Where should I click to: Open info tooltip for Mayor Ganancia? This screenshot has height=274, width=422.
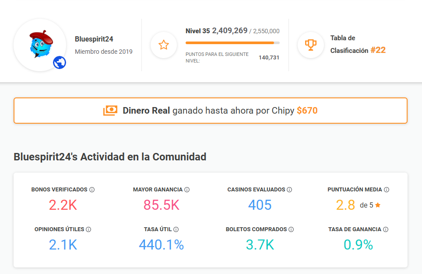(188, 190)
